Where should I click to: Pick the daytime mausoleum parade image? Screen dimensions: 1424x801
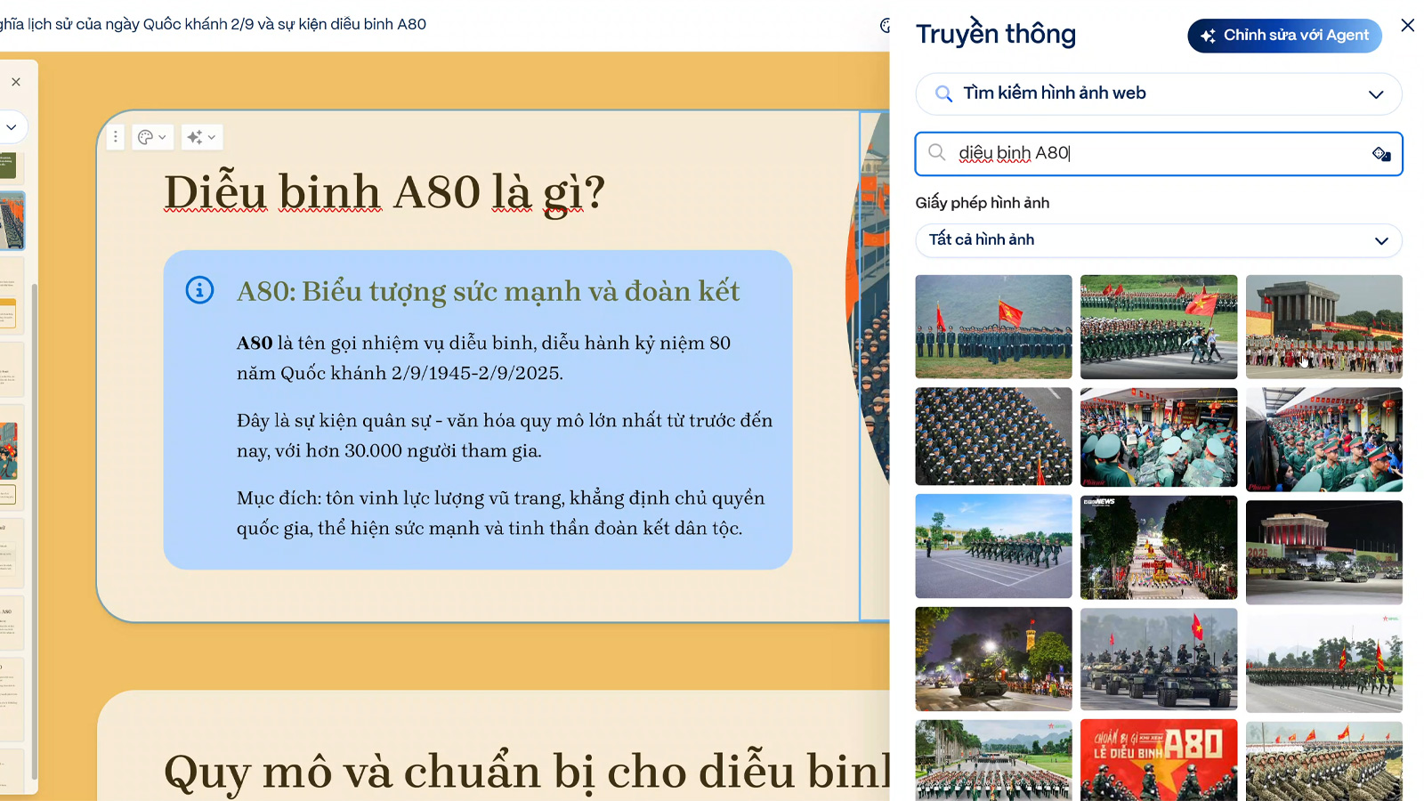(x=1323, y=327)
